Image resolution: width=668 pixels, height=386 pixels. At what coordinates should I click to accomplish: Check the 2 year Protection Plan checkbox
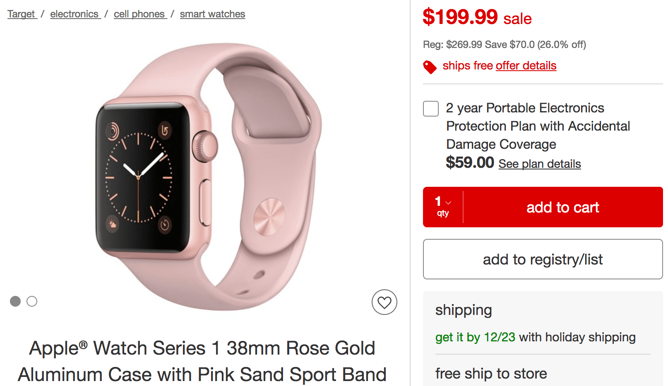coord(431,109)
